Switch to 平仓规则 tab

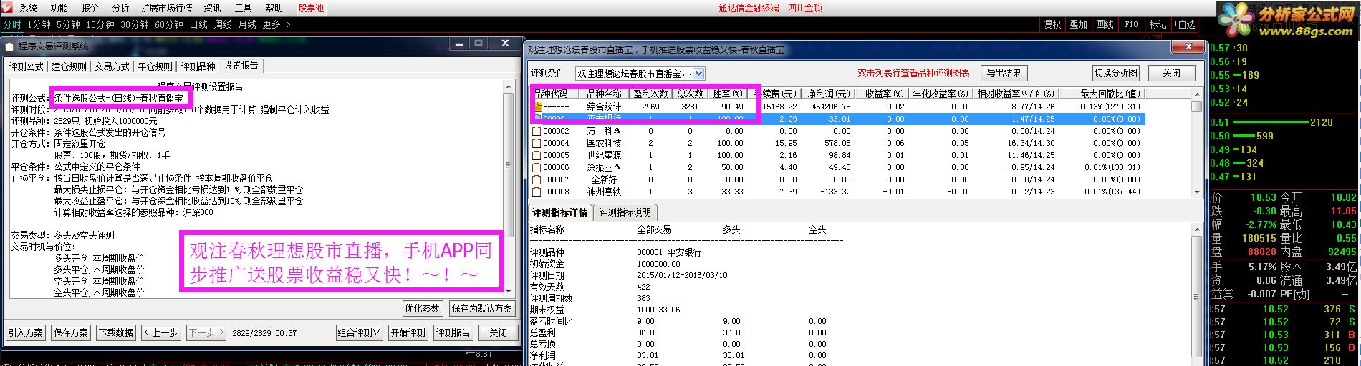(155, 66)
